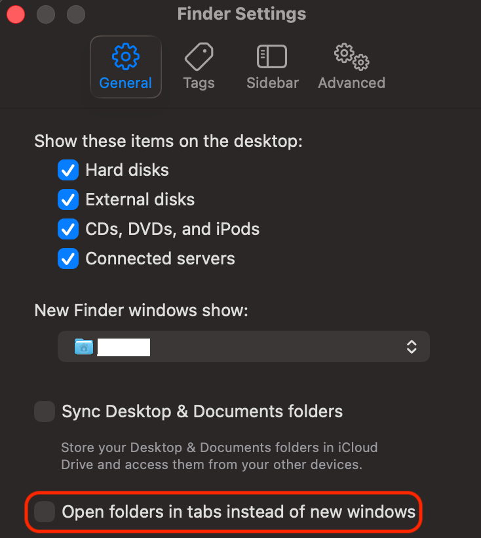Image resolution: width=481 pixels, height=538 pixels.
Task: Click the red close window button
Action: [x=16, y=14]
